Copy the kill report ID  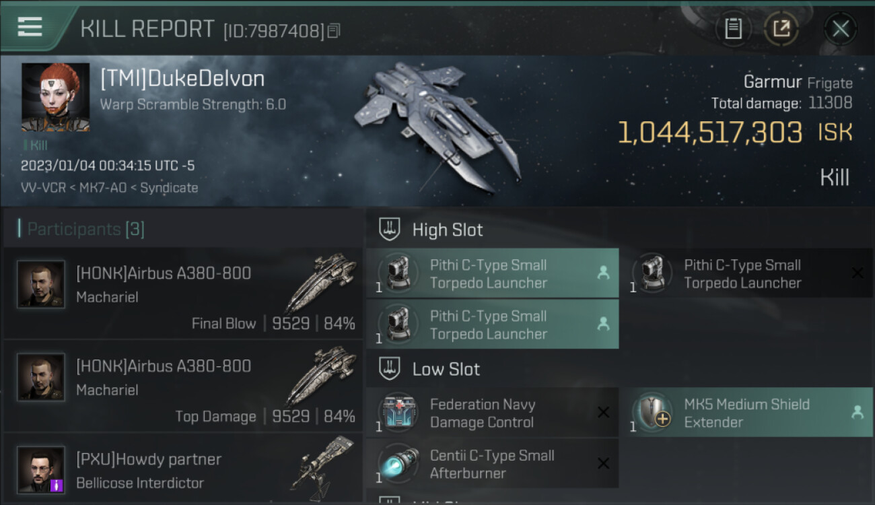(x=334, y=30)
